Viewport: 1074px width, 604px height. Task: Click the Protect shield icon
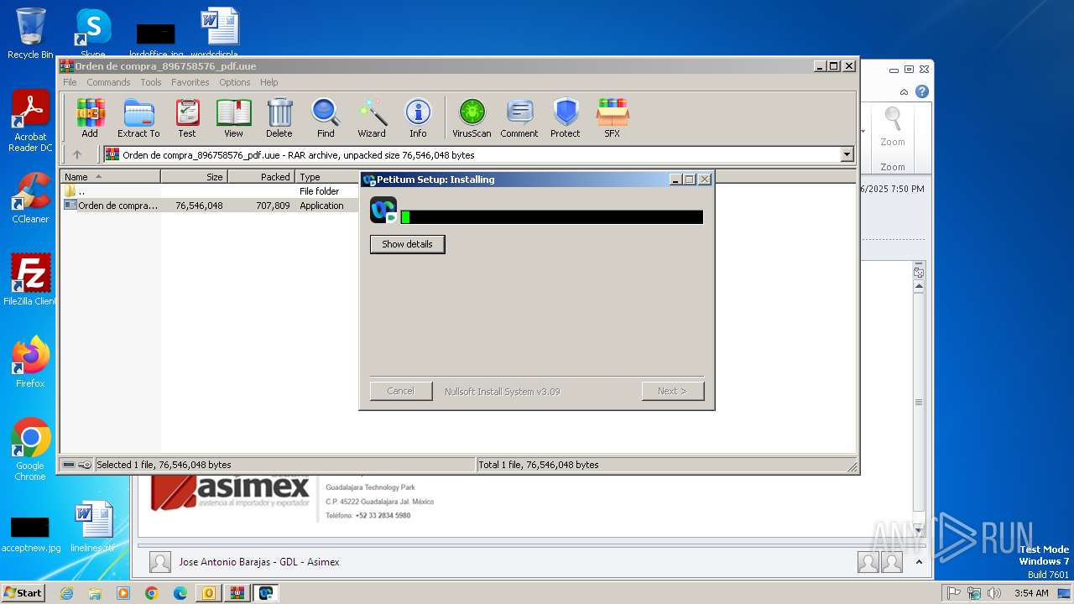click(566, 117)
